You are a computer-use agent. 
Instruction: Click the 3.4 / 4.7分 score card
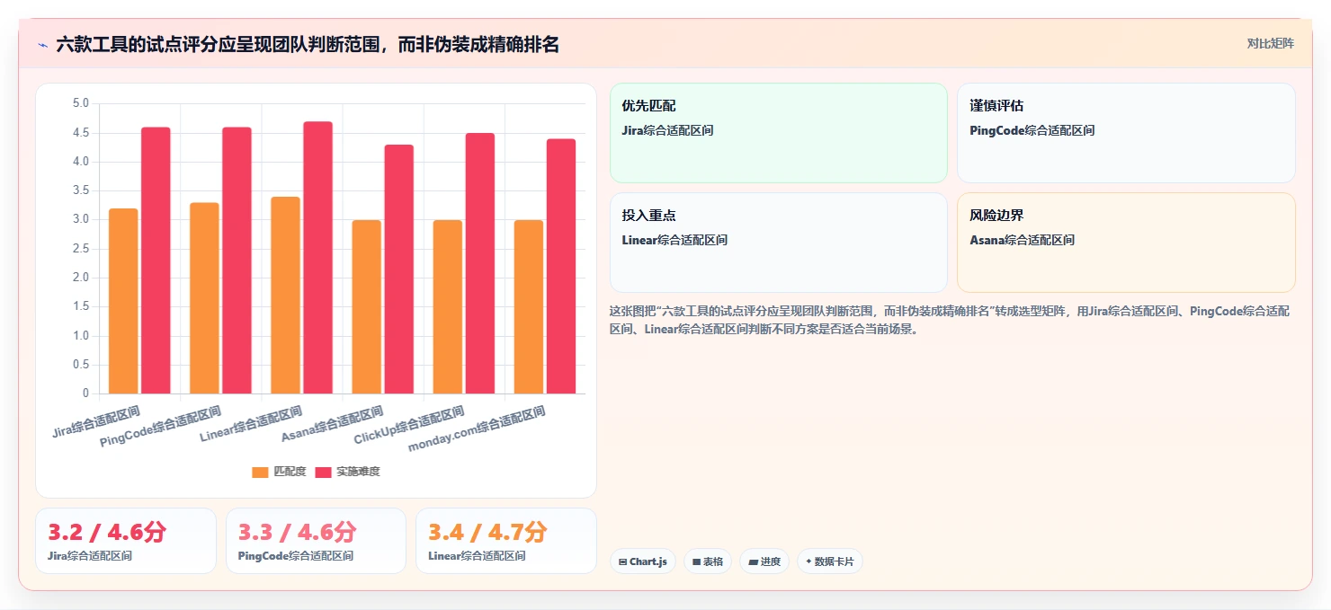[x=506, y=541]
